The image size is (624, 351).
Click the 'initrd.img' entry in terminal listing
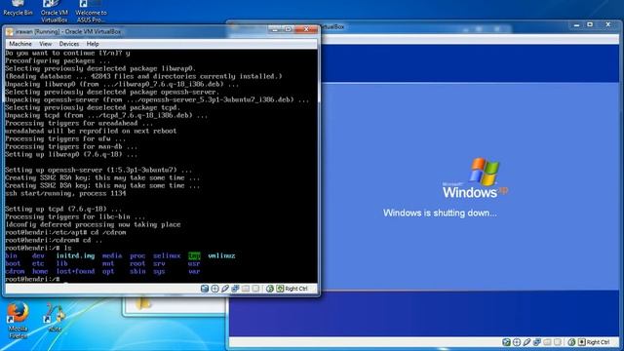tap(76, 255)
